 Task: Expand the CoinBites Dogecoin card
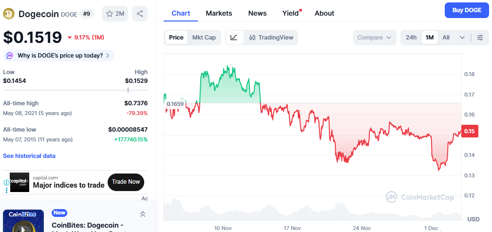(143, 214)
